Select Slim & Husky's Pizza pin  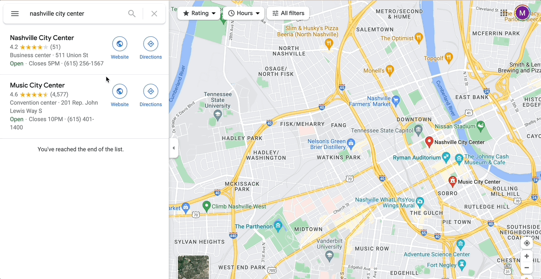329,43
